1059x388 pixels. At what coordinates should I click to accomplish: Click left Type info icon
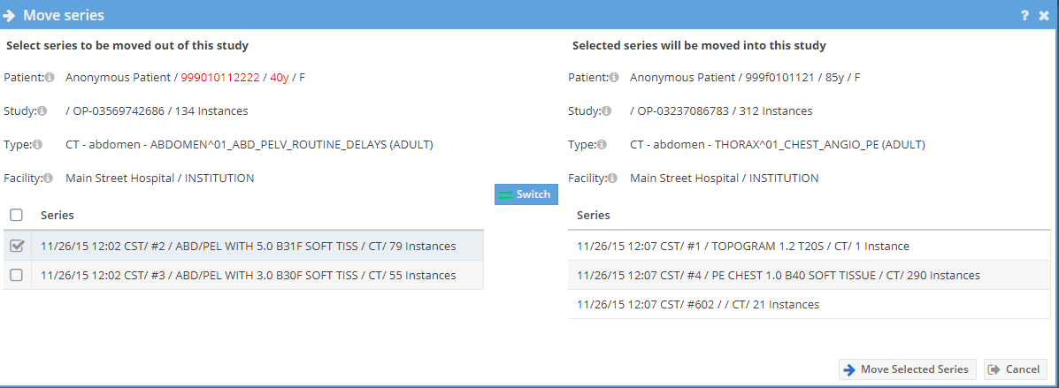coord(37,145)
